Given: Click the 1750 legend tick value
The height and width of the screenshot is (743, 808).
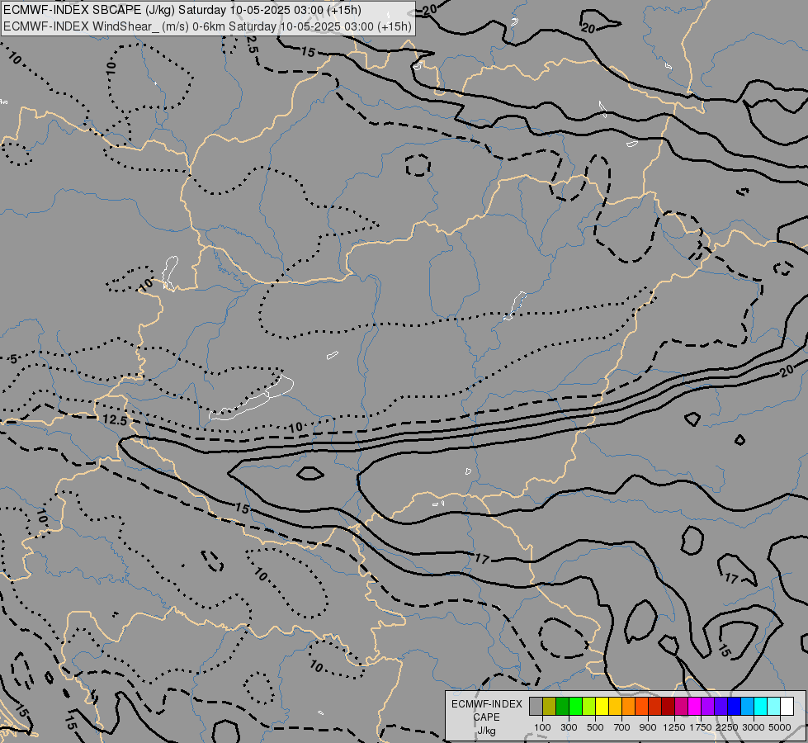Looking at the screenshot, I should [701, 727].
